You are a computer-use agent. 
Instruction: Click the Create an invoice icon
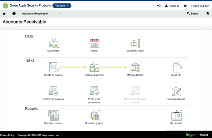tap(54, 67)
